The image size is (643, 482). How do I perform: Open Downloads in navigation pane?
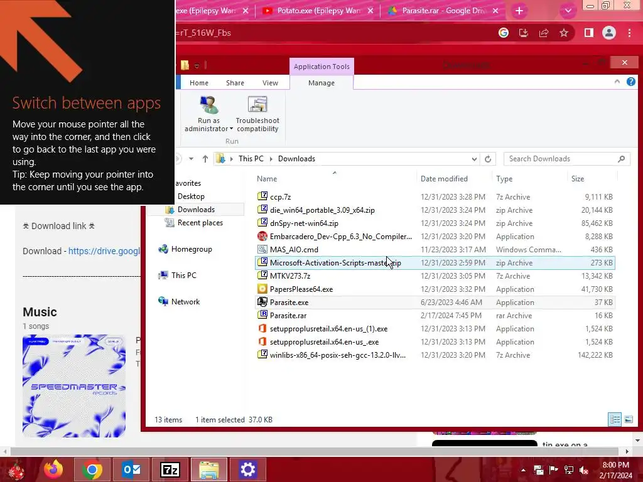coord(196,210)
